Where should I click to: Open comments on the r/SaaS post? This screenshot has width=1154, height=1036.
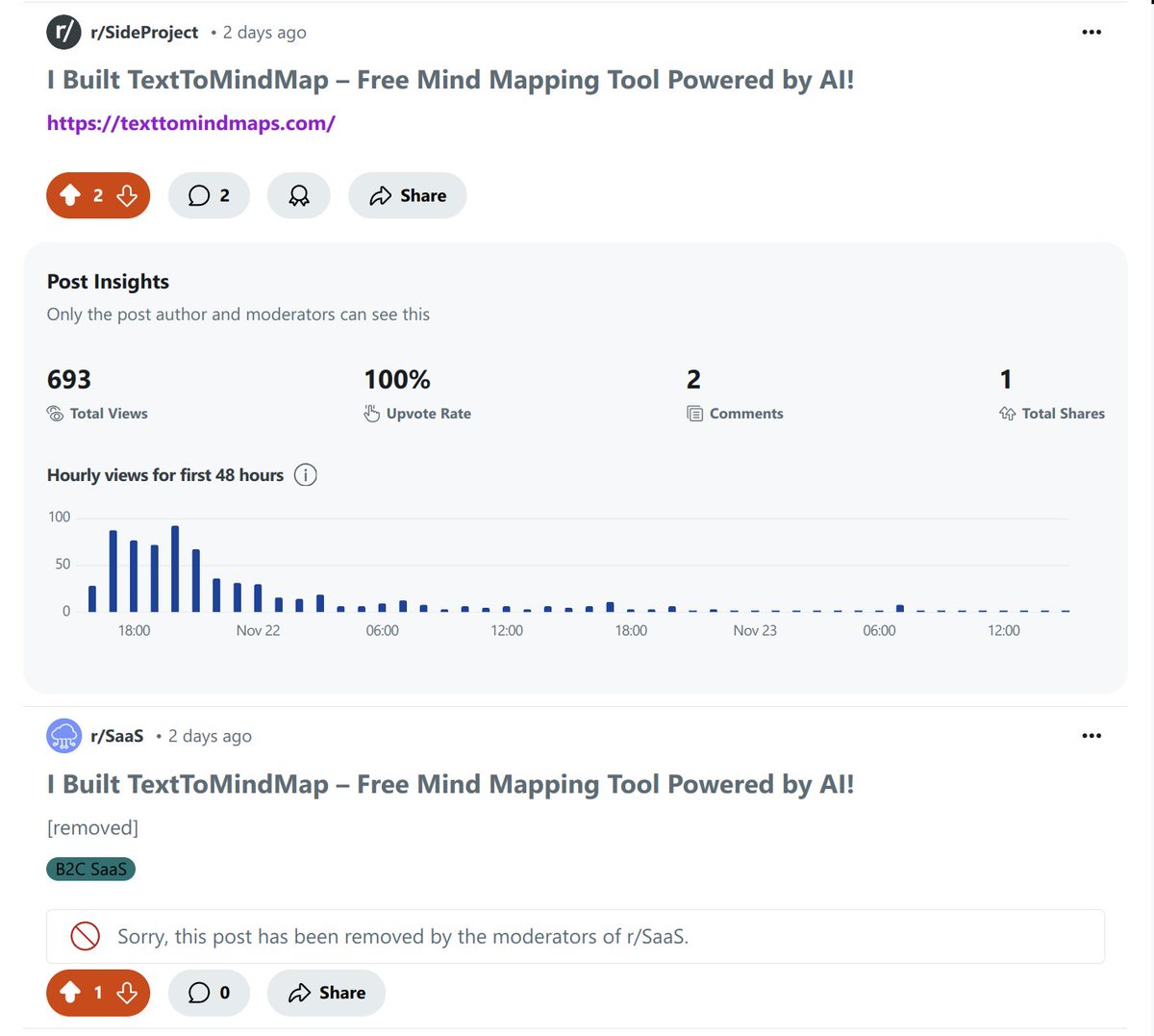pos(209,993)
